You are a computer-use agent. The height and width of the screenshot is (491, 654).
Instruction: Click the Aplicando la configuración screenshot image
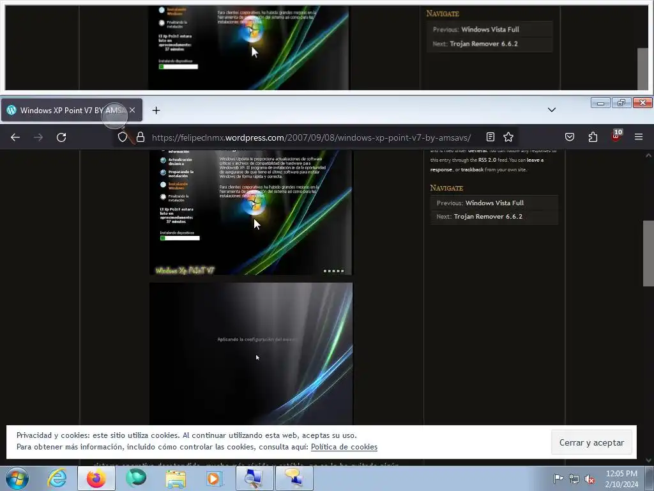pyautogui.click(x=251, y=354)
